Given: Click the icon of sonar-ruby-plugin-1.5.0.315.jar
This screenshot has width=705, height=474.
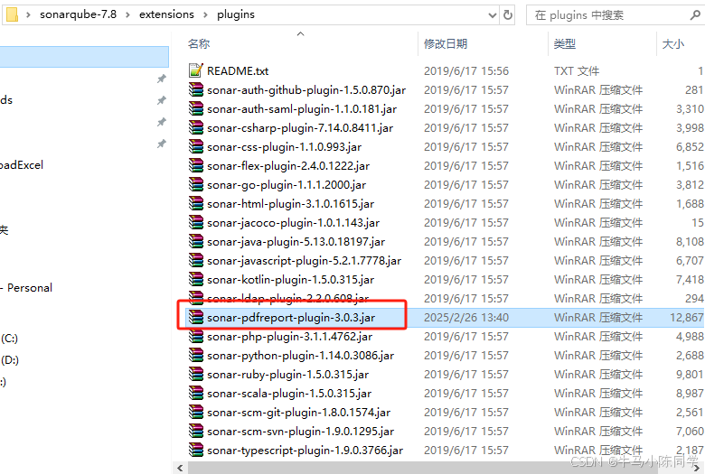Looking at the screenshot, I should pos(195,375).
